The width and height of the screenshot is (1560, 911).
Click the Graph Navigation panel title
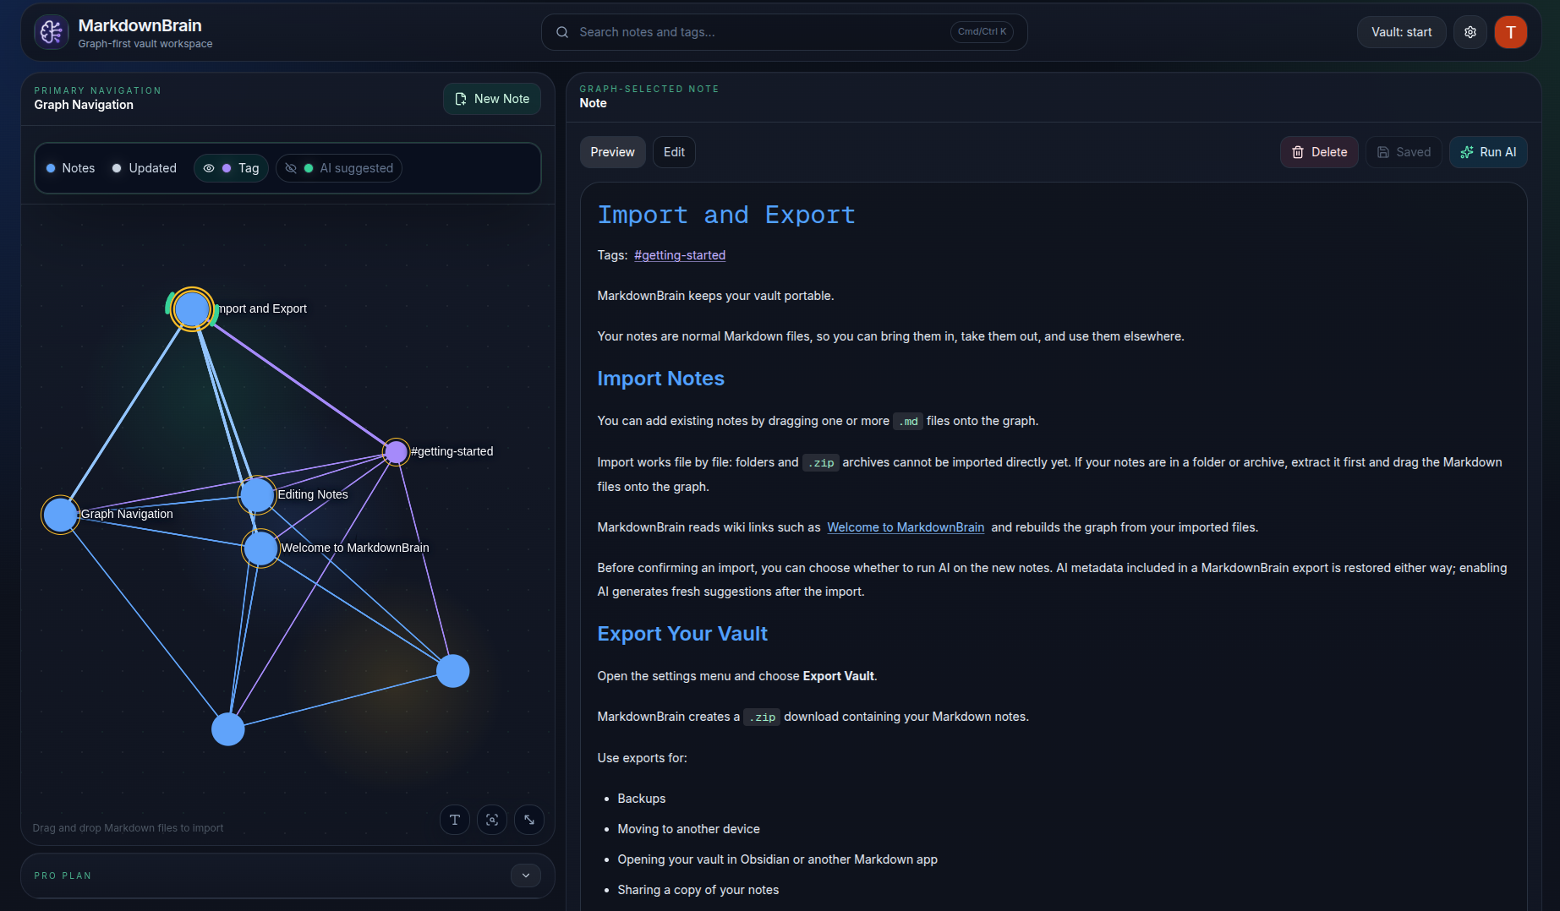click(84, 105)
